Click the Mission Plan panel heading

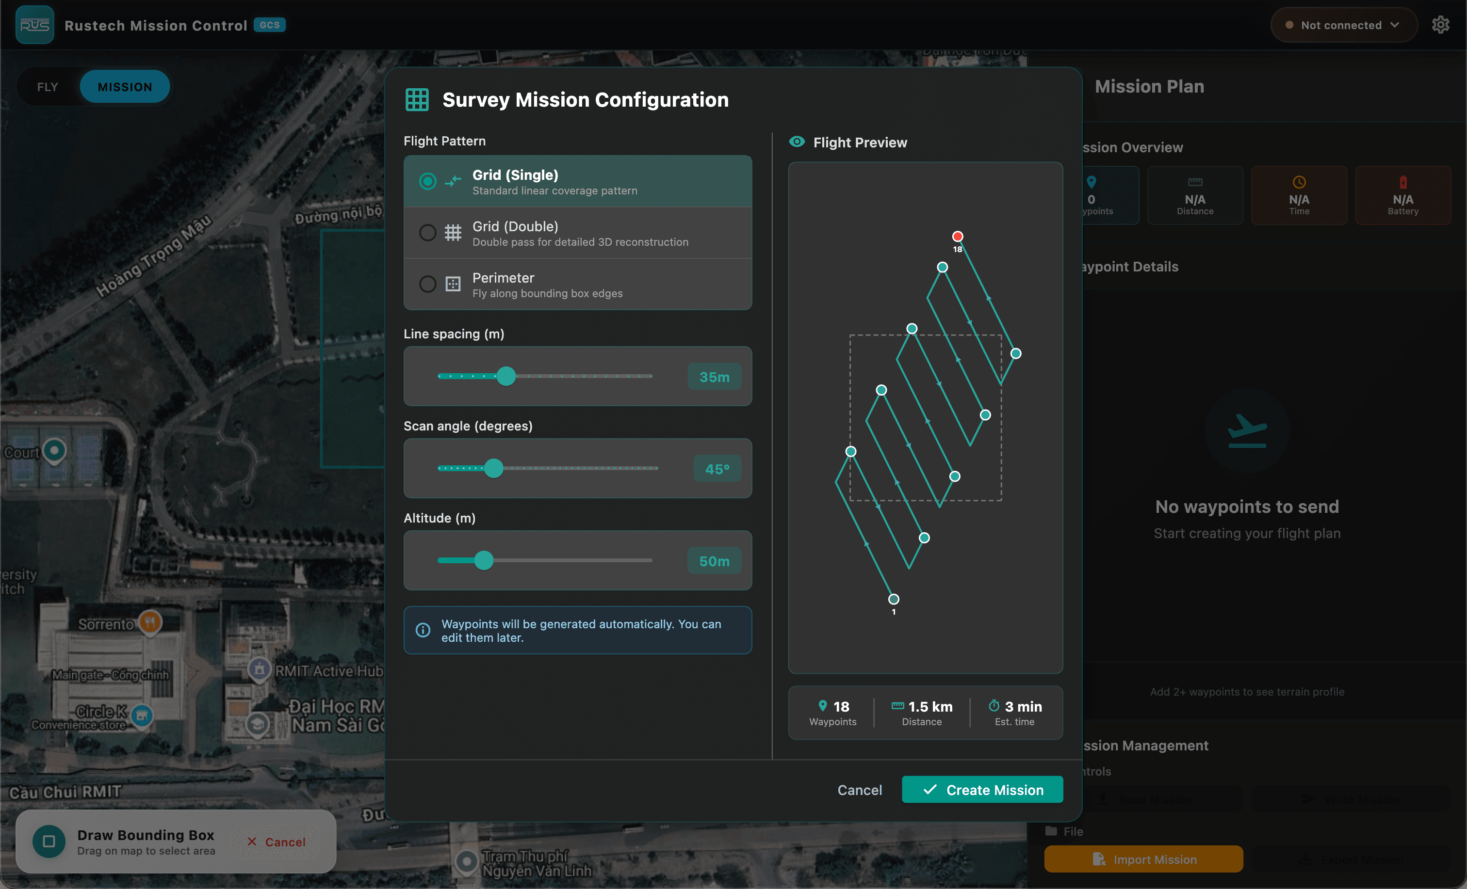pyautogui.click(x=1149, y=86)
